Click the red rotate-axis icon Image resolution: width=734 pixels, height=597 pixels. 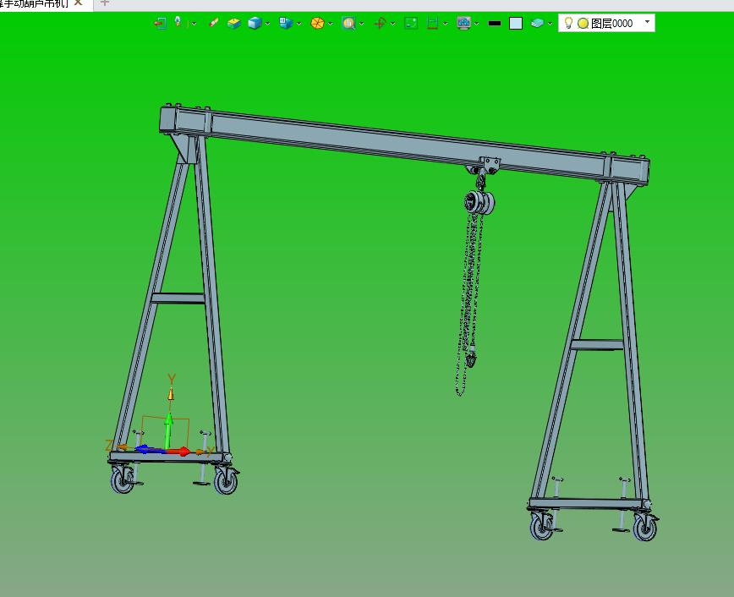click(381, 23)
